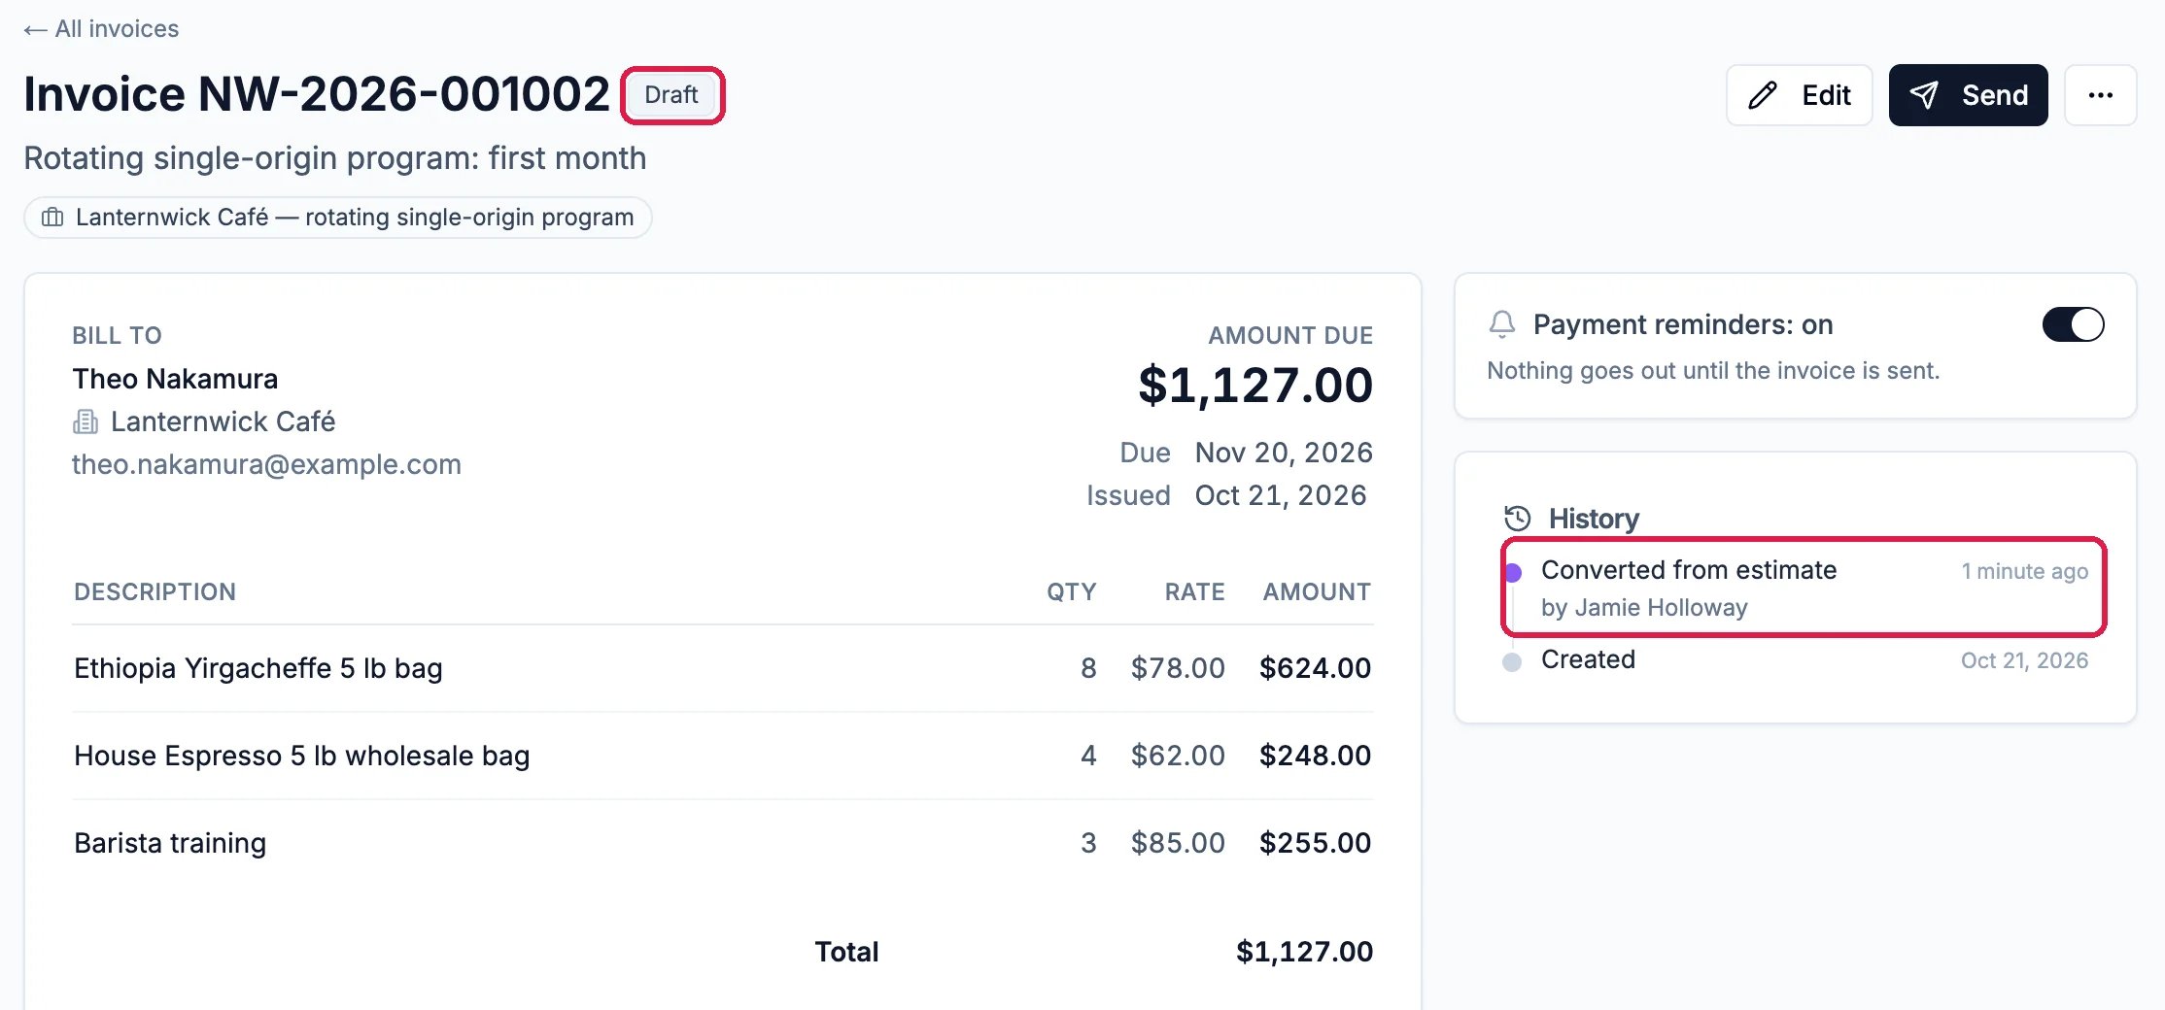Viewport: 2165px width, 1010px height.
Task: Click the invoice title NW-2026-001002
Action: 317,94
